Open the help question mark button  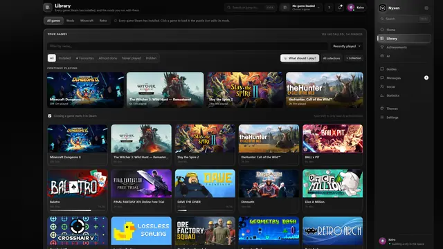[329, 8]
